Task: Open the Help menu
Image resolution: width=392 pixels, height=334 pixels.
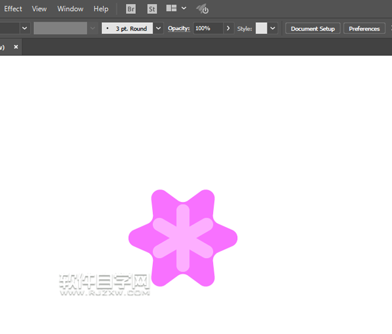Action: coord(101,9)
